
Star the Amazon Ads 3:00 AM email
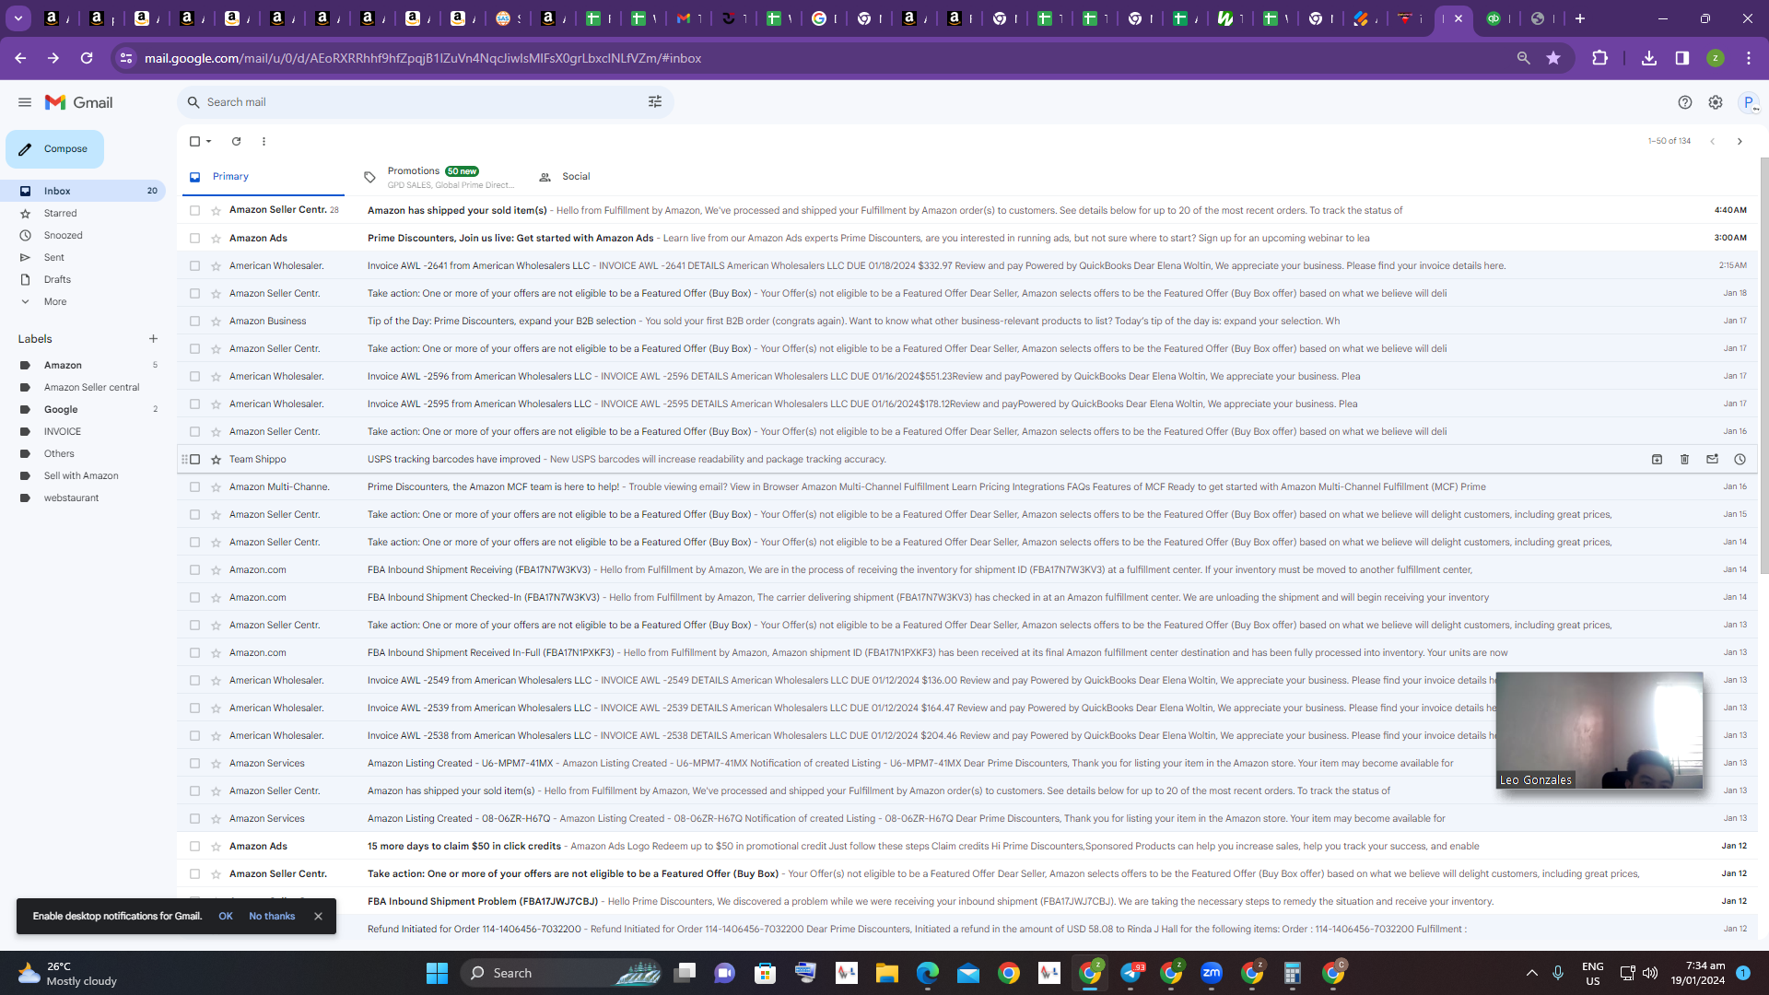[216, 238]
